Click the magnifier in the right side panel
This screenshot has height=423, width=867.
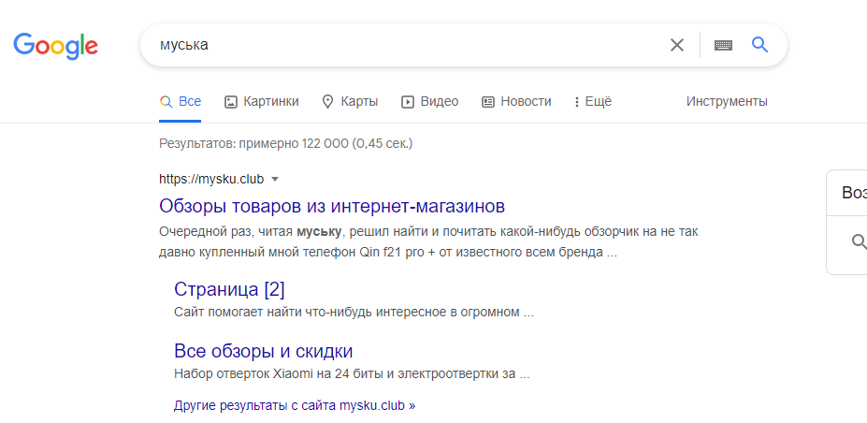(859, 242)
